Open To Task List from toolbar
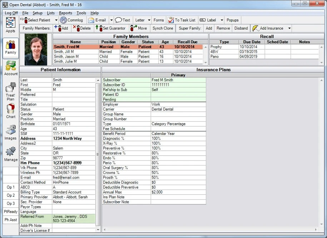Screen dimensions: 327x238 coord(182,20)
